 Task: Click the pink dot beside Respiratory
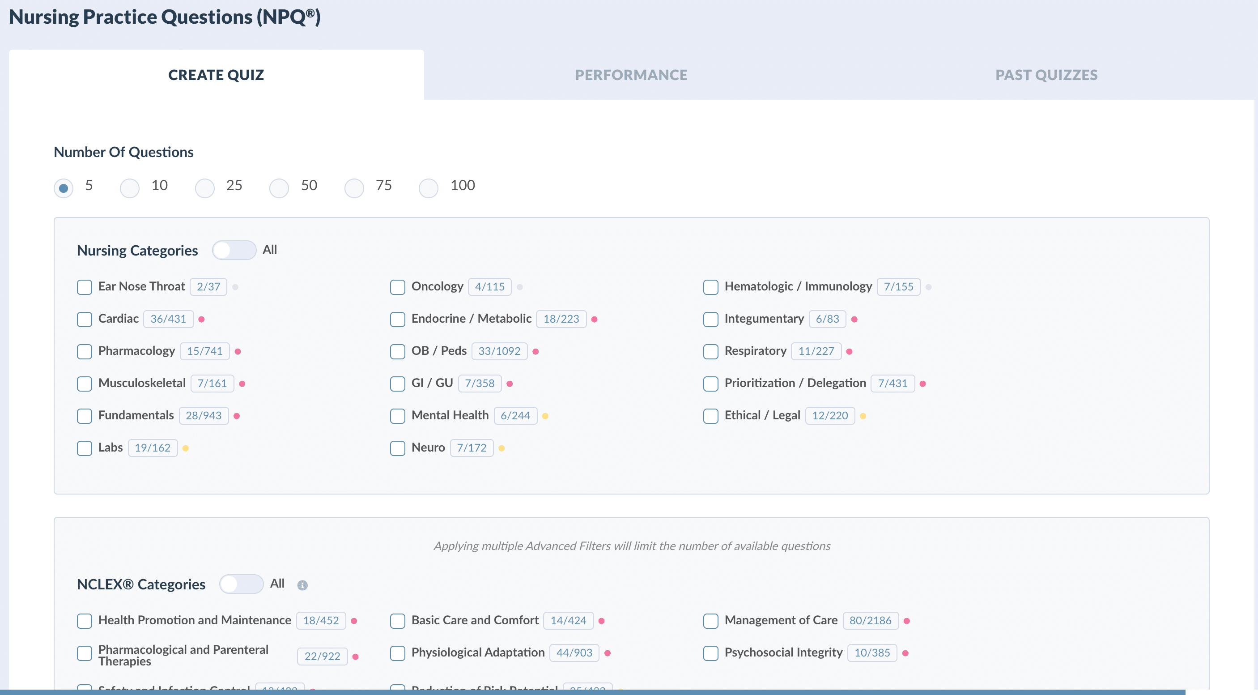(x=849, y=352)
